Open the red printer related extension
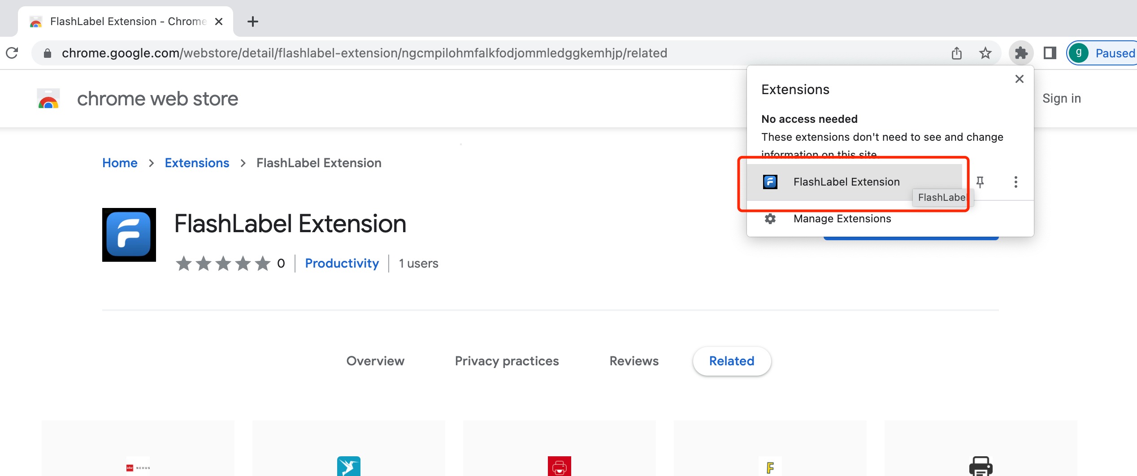Screen dimensions: 1137x476 [x=560, y=448]
